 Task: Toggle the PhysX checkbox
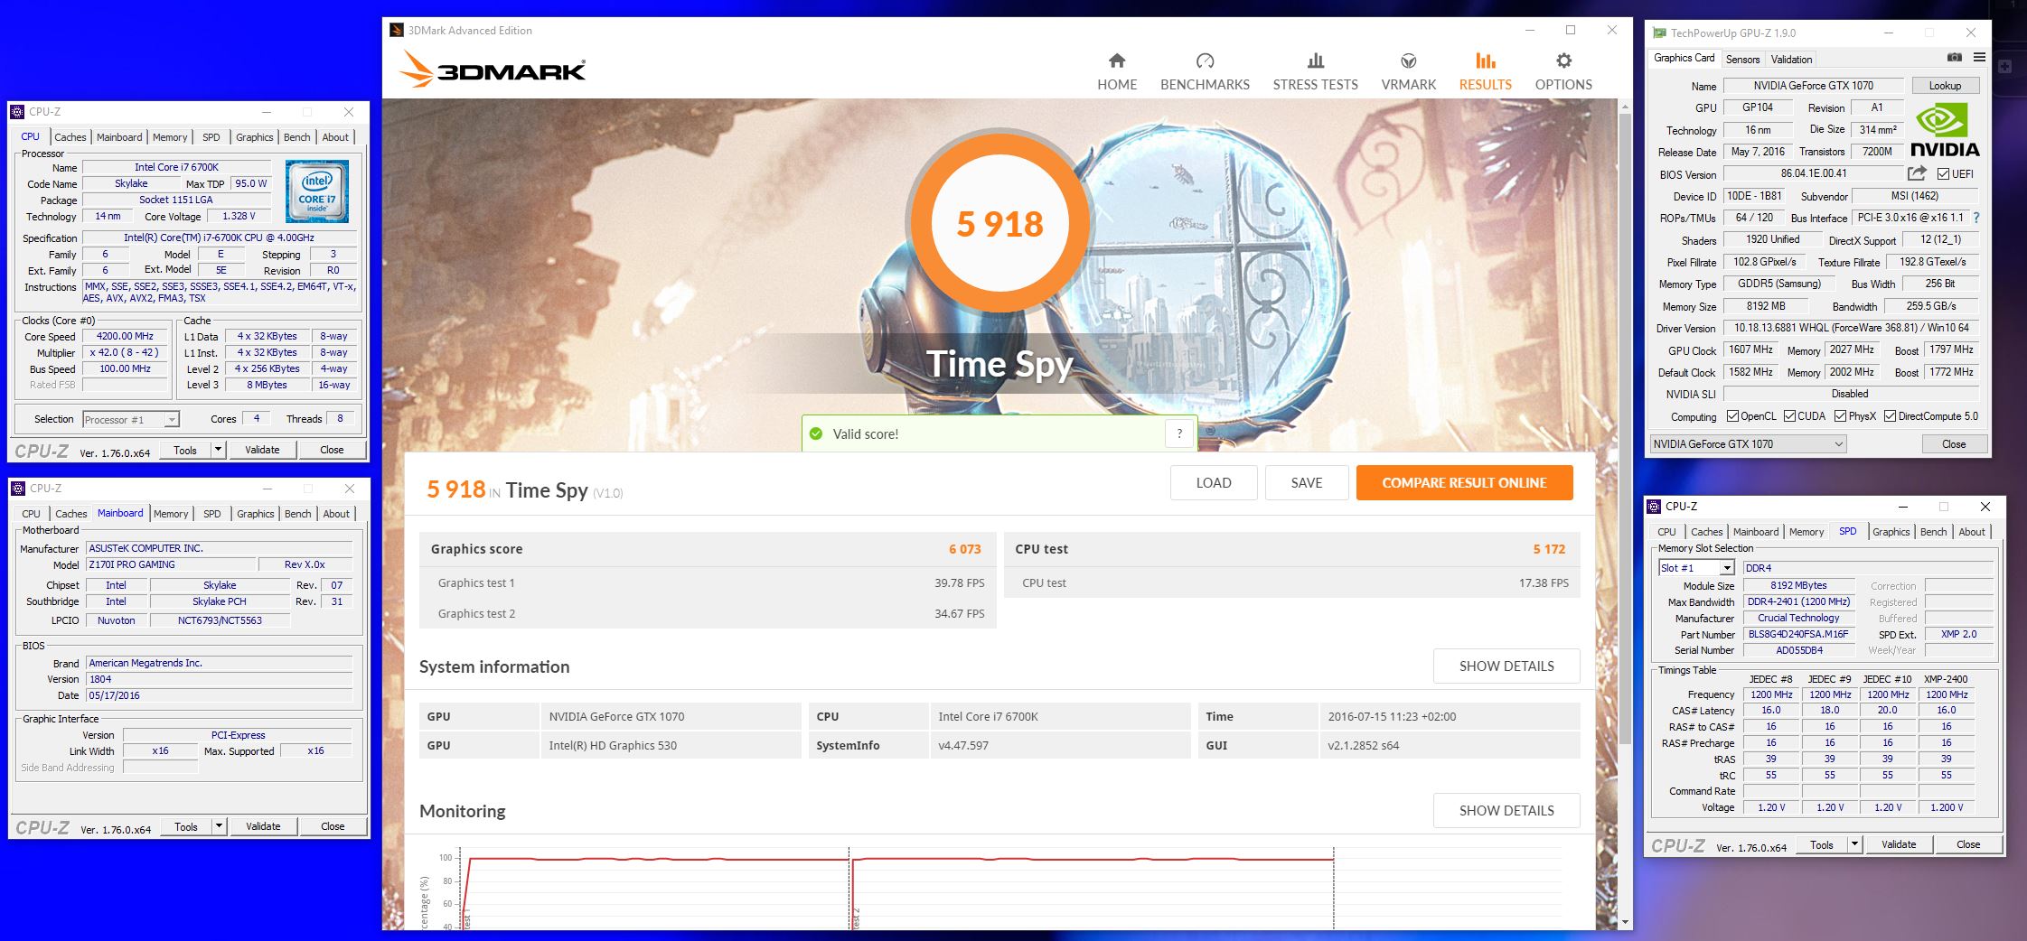pyautogui.click(x=1840, y=416)
